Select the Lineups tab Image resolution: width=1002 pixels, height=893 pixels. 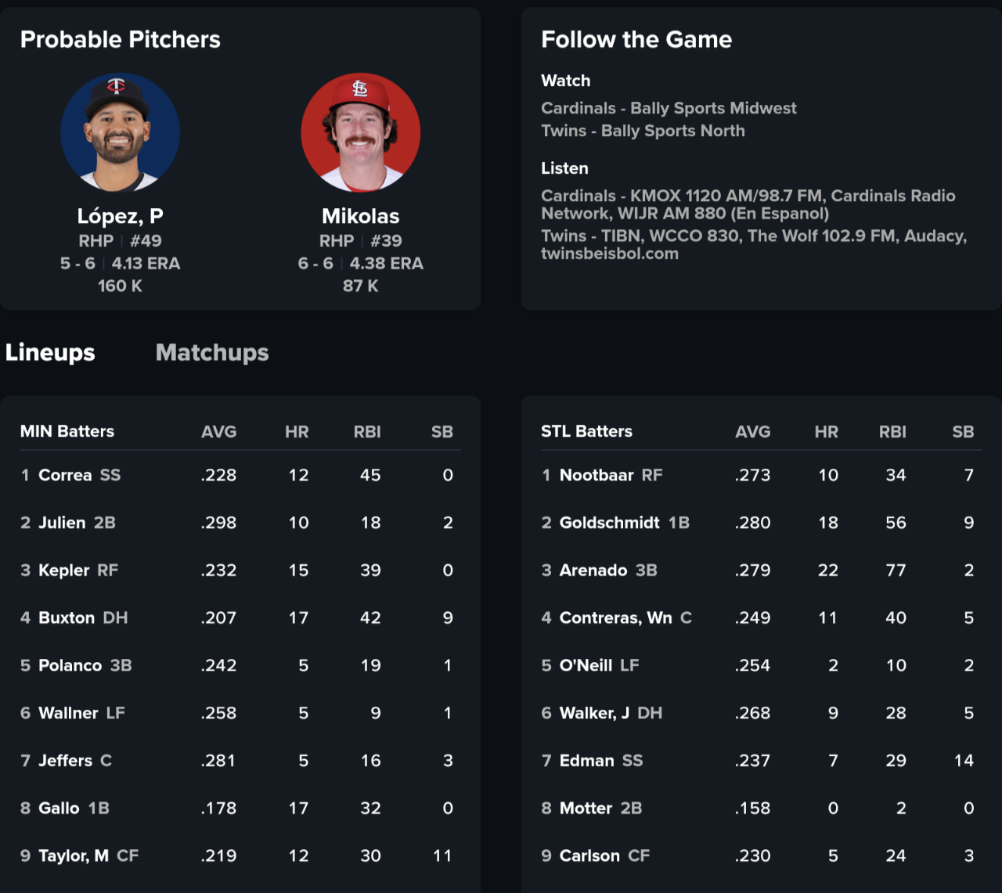[x=50, y=352]
